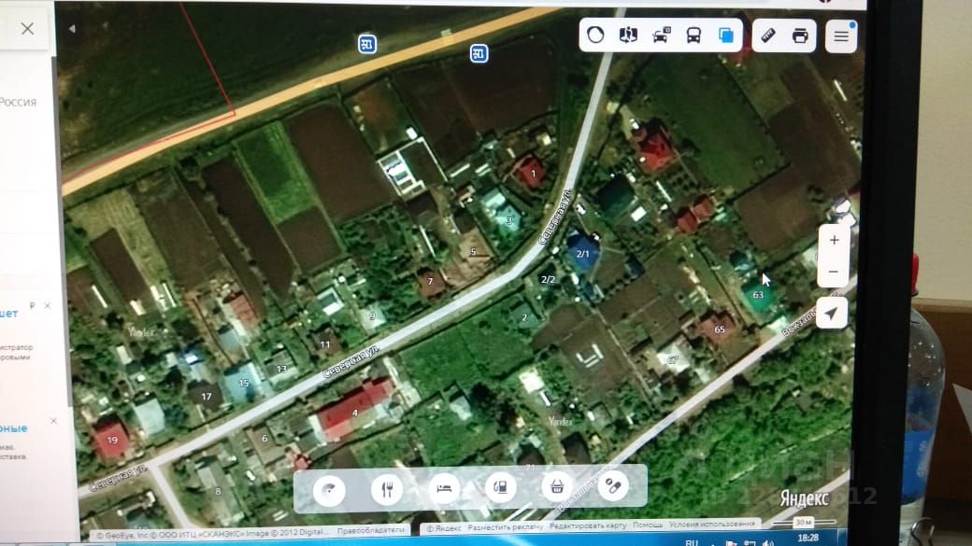Click the Северная ул. label near house 13

pos(351,362)
